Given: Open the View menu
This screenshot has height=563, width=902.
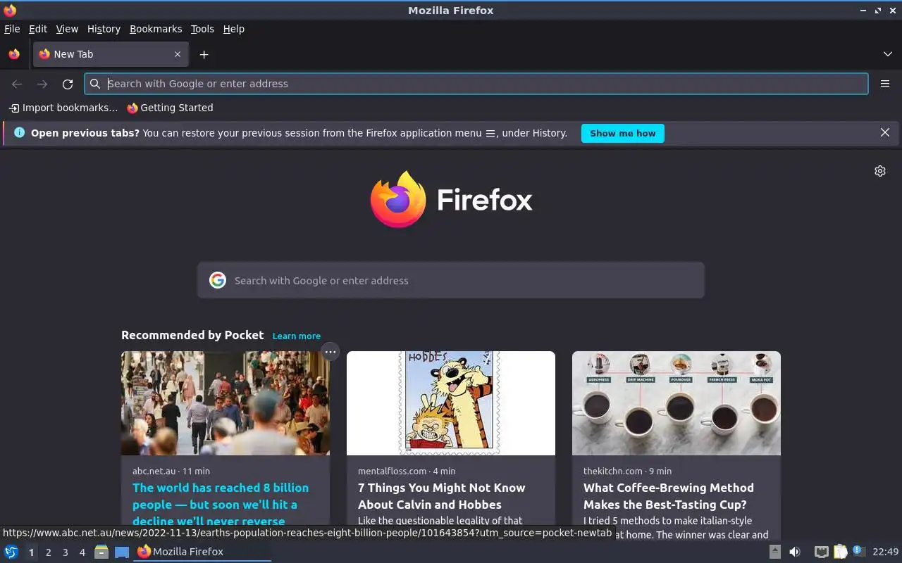Looking at the screenshot, I should coord(67,29).
